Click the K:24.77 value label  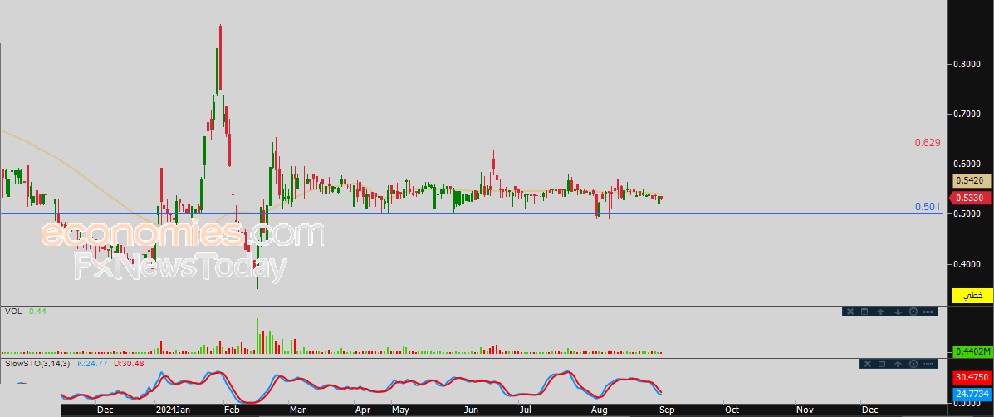[x=92, y=364]
